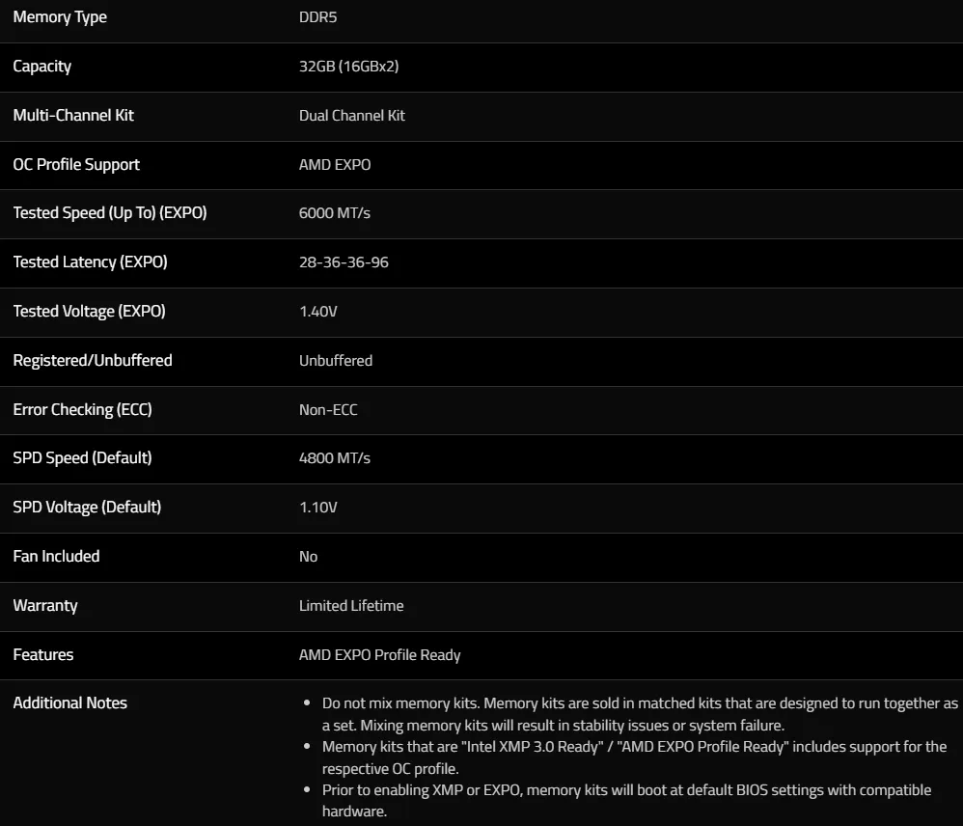Click the 'Do not mix memory kits' note
963x826 pixels.
[640, 714]
